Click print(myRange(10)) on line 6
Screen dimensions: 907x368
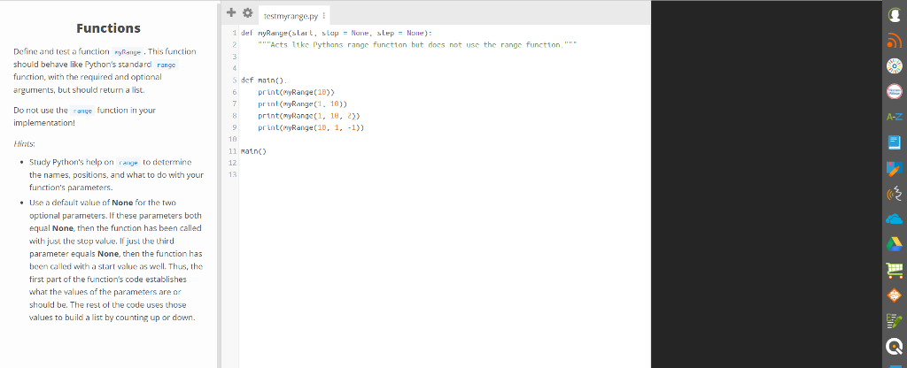point(296,92)
